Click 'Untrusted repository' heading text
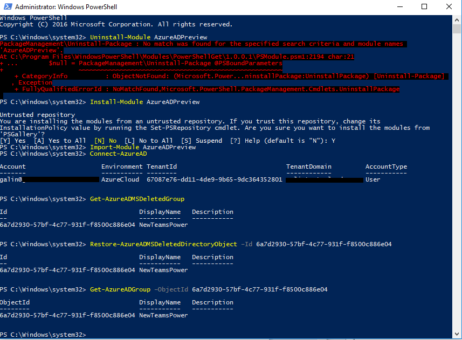Screen dimensions: 462x340 37,115
